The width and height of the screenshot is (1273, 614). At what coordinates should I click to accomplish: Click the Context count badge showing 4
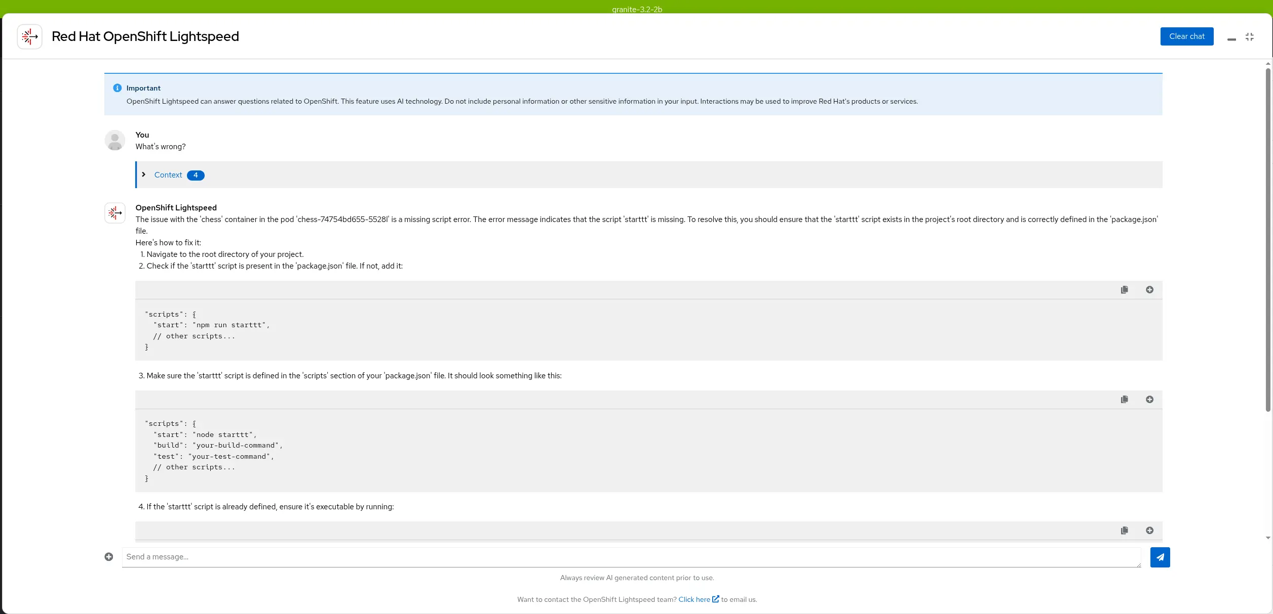point(196,175)
